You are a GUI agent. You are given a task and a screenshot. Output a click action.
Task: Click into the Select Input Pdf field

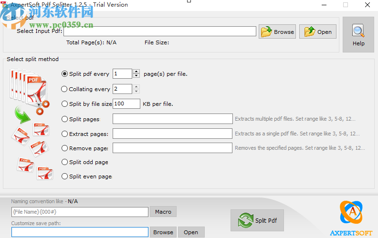[160, 31]
